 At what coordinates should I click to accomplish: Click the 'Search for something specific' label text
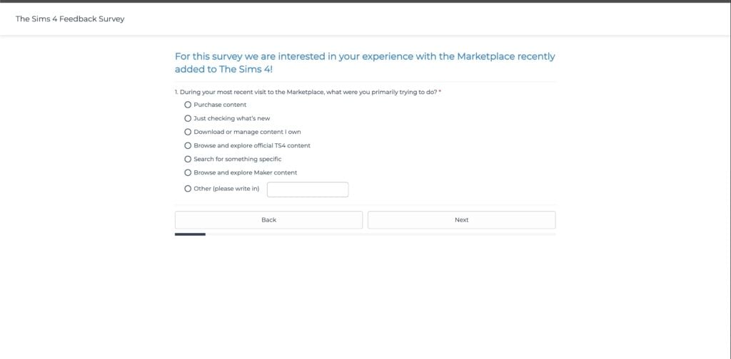coord(238,159)
